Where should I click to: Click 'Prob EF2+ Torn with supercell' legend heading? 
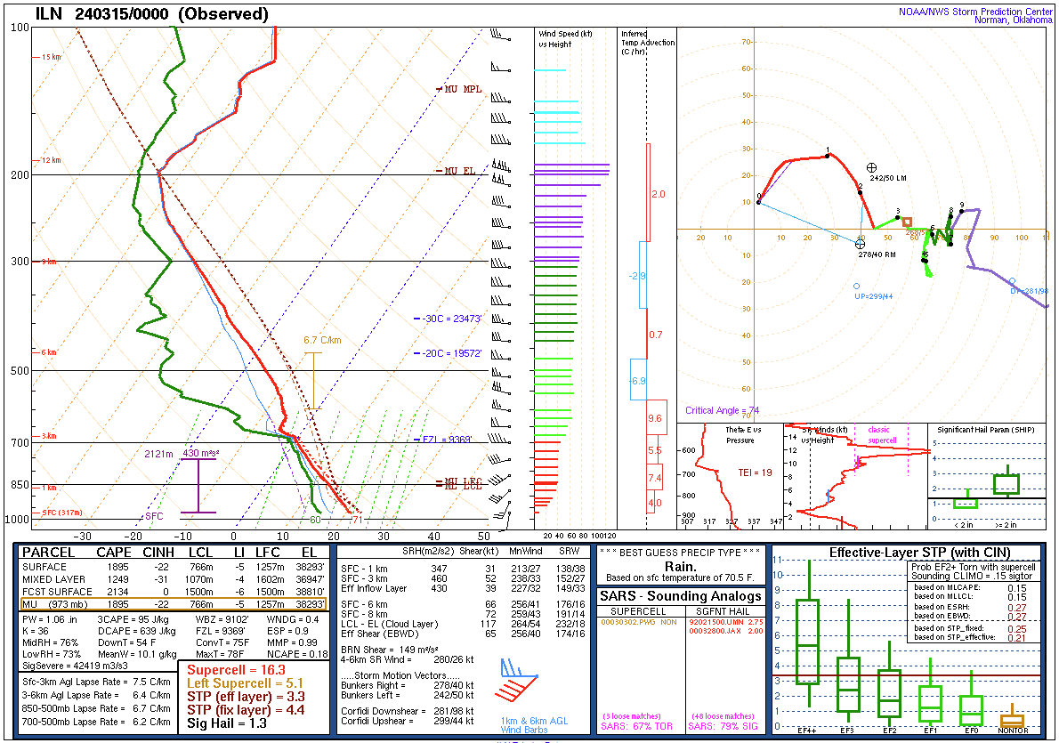coord(973,567)
